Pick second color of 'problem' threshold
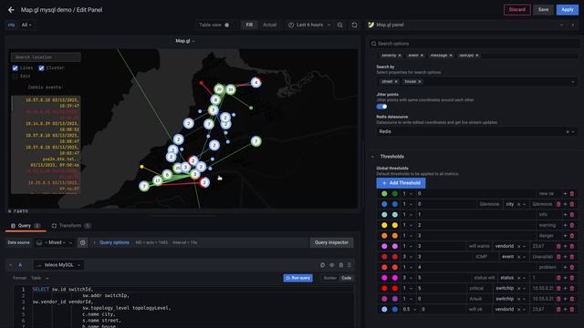 (395, 267)
